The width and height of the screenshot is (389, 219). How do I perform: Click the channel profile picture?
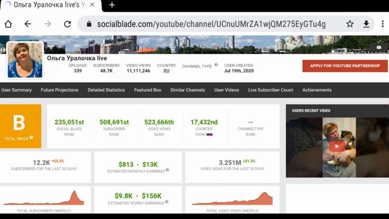(25, 60)
